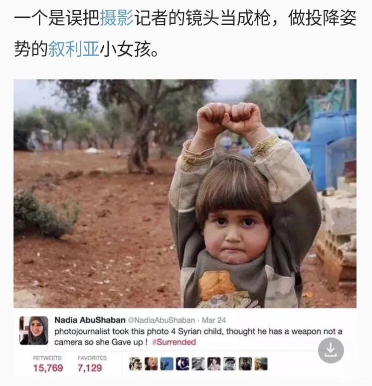Screen dimensions: 372x386
Task: Click the black-and-white man with glasses avatar
Action: point(230,364)
